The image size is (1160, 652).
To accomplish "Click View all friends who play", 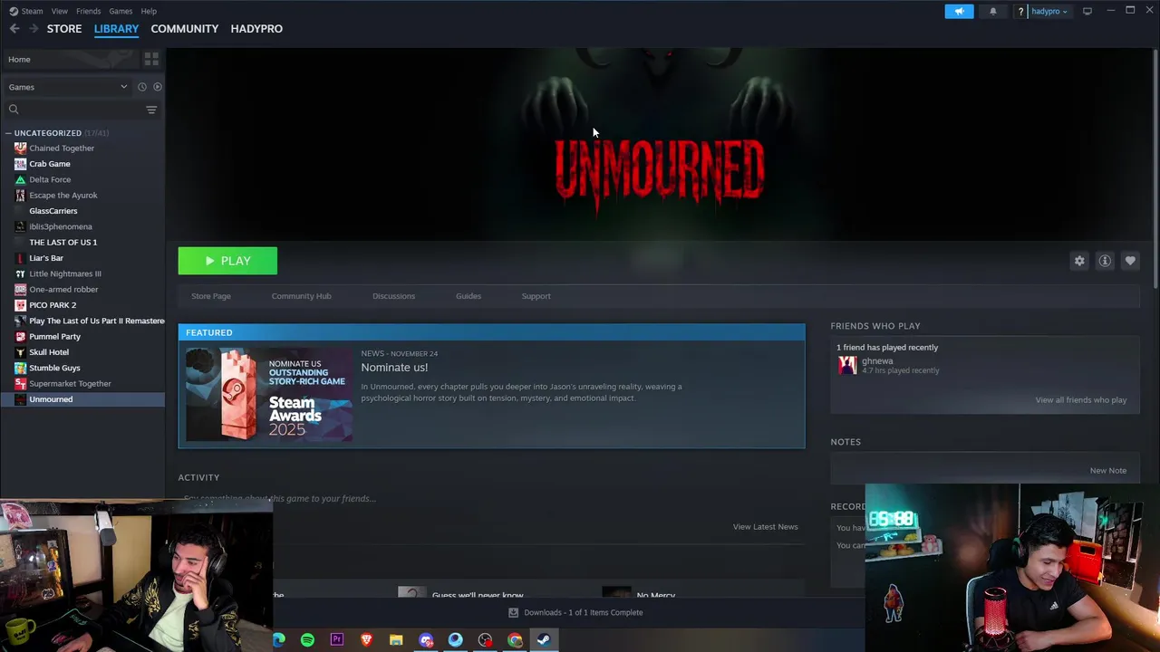I will pyautogui.click(x=1080, y=400).
